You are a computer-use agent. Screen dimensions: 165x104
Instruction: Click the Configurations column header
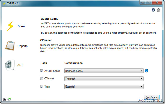74,63
